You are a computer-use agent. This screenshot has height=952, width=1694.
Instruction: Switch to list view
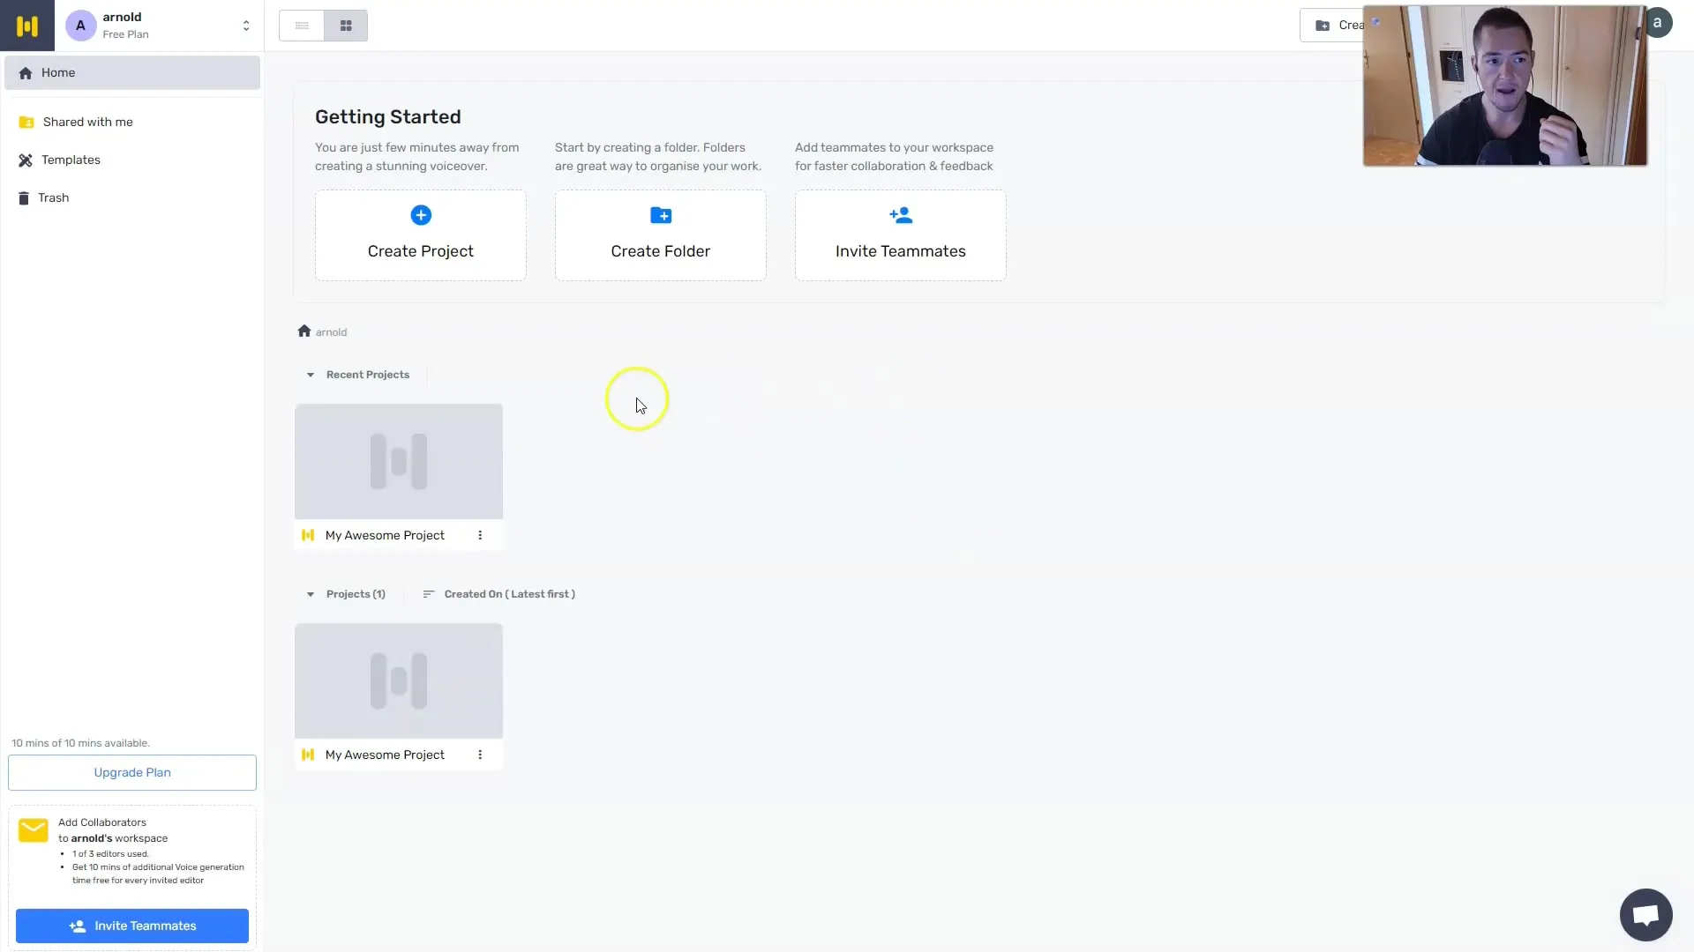tap(302, 26)
